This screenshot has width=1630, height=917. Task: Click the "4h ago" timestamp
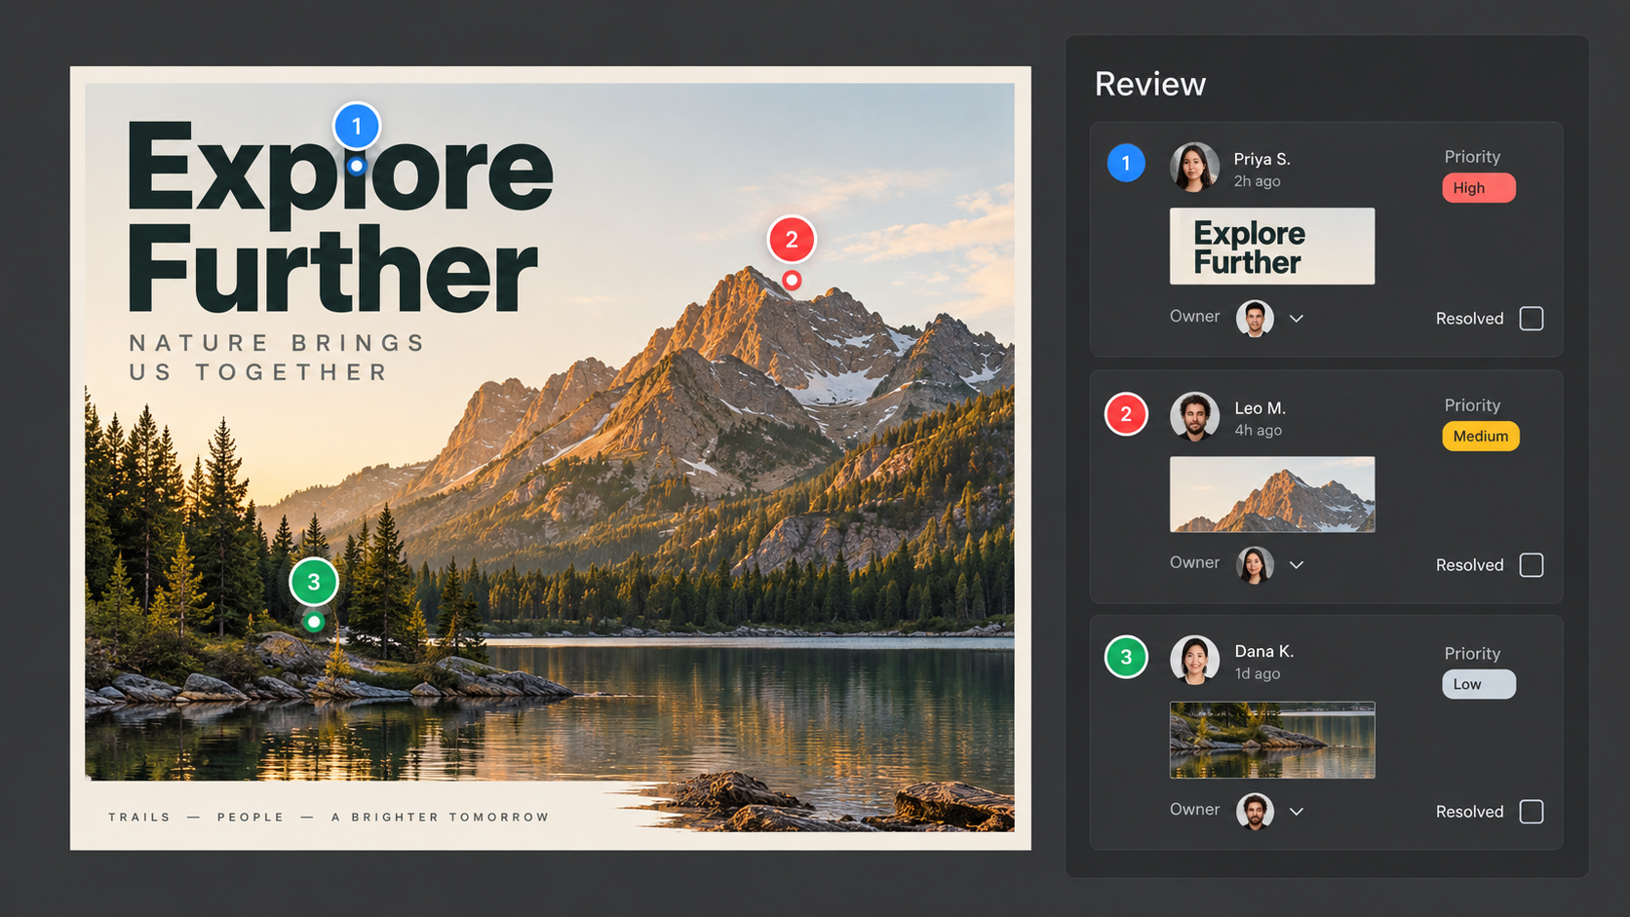tap(1258, 430)
